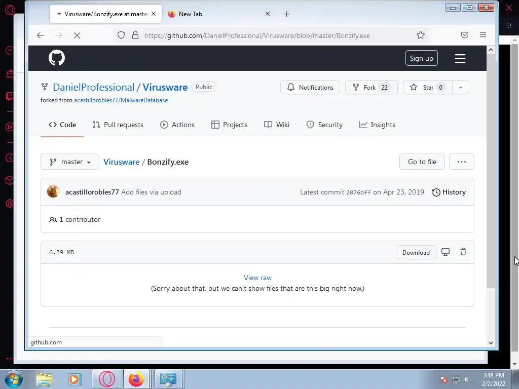Open Opera sidebar settings gear
519x389 pixels.
point(10,204)
